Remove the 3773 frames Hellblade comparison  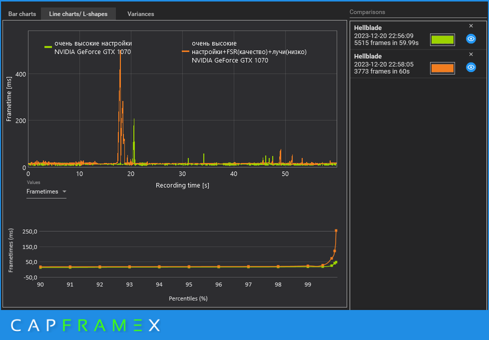pos(471,54)
